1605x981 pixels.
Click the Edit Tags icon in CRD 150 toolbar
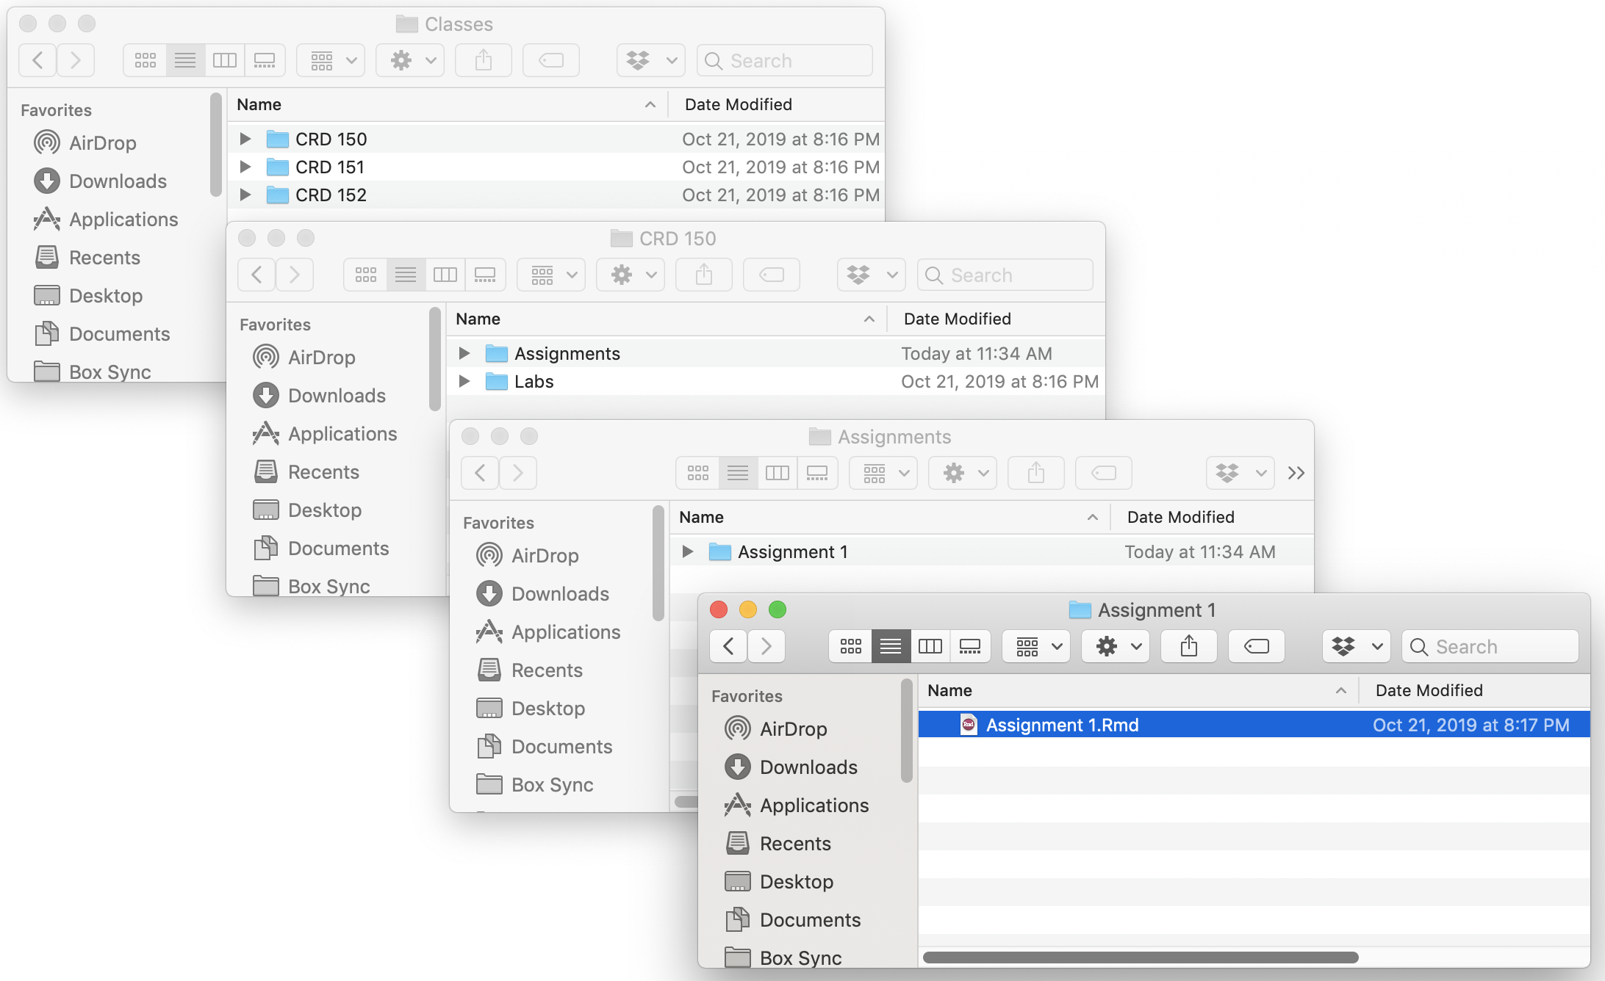click(x=771, y=275)
